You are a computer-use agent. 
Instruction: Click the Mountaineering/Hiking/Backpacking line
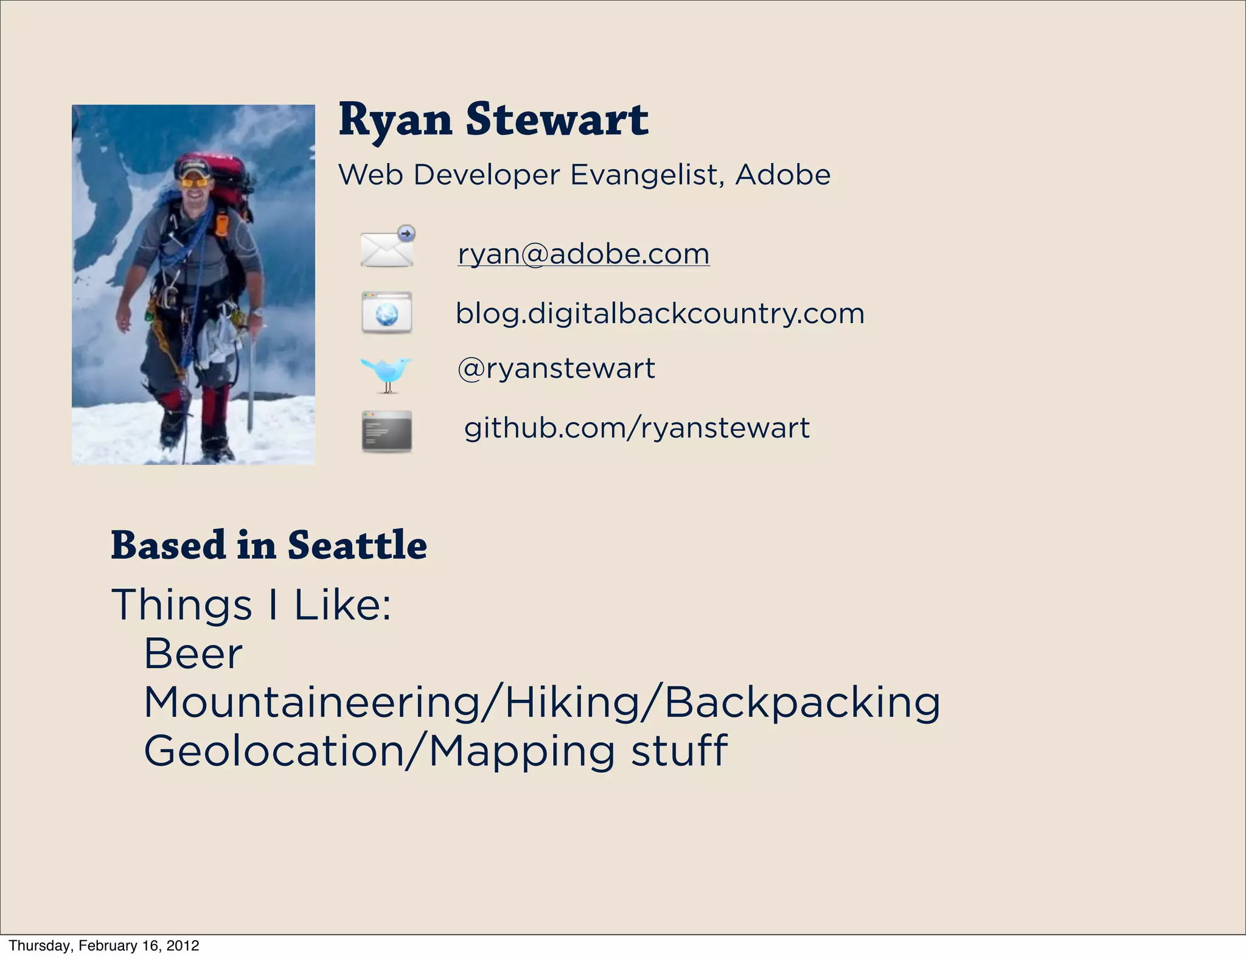pos(541,702)
